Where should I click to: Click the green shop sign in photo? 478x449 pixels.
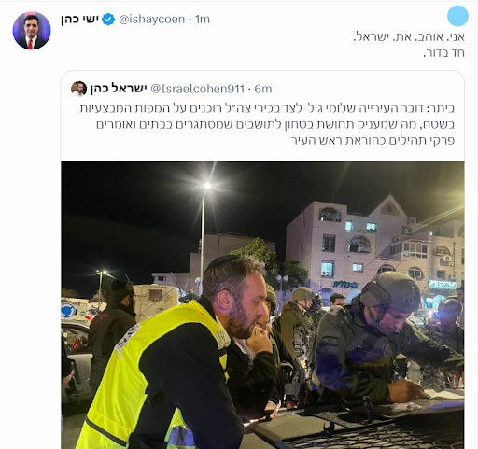click(345, 285)
